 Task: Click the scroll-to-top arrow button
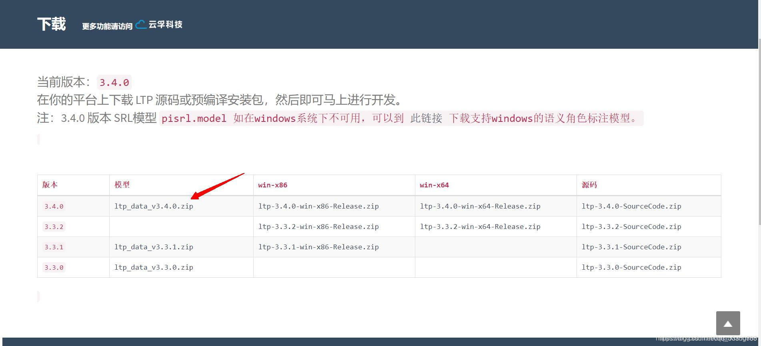(728, 323)
